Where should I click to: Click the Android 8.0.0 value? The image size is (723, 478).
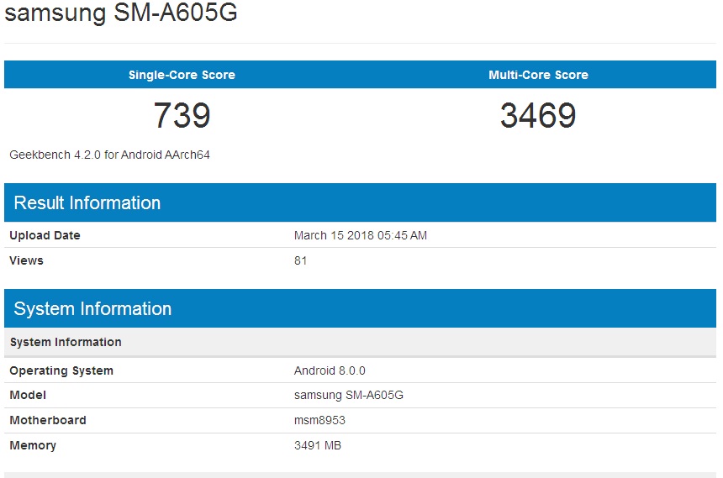[x=330, y=370]
